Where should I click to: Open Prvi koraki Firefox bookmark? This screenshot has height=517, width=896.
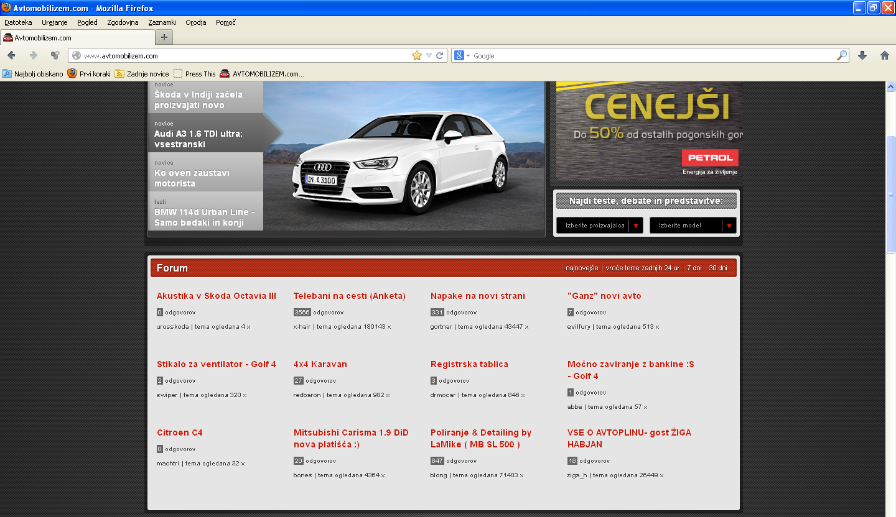pos(89,73)
